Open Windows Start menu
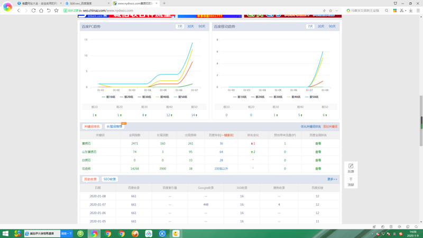Screen dimensions: 423x238 [5, 233]
